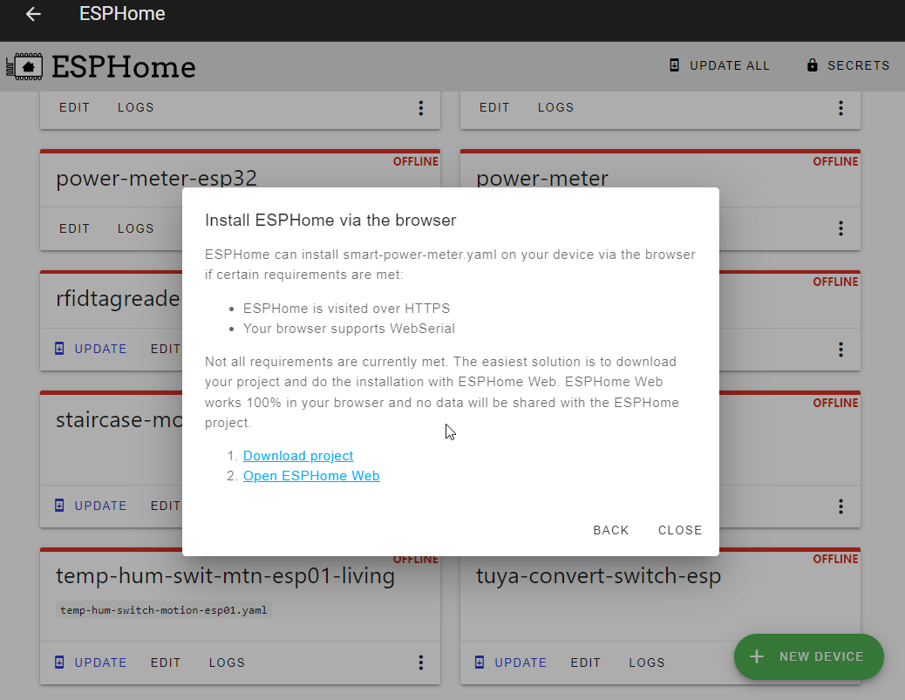Viewport: 905px width, 700px height.
Task: Click LOGS on the top-left partially visible card
Action: [x=136, y=108]
